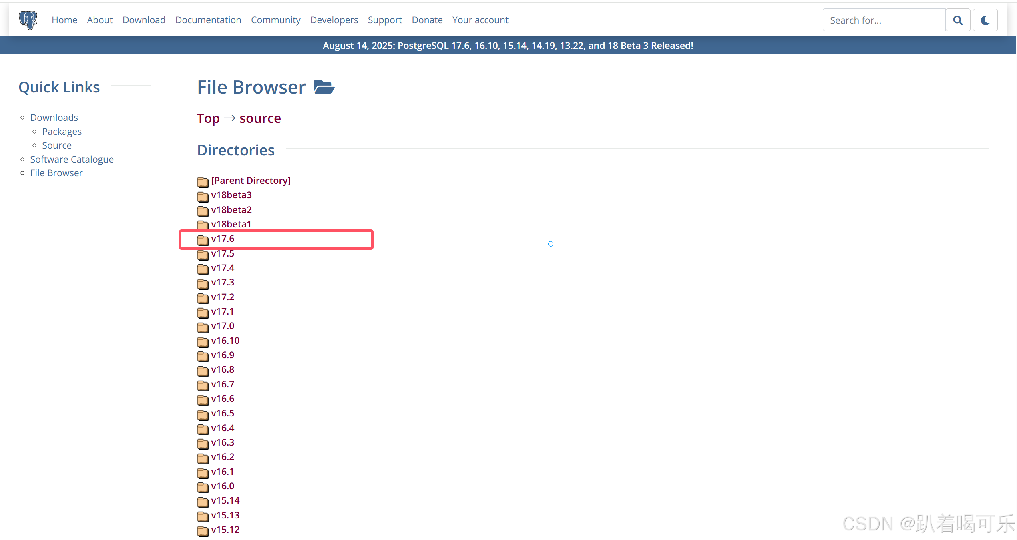Click folder icon beside v17.1
Screen dimensions: 1017x540
203,313
